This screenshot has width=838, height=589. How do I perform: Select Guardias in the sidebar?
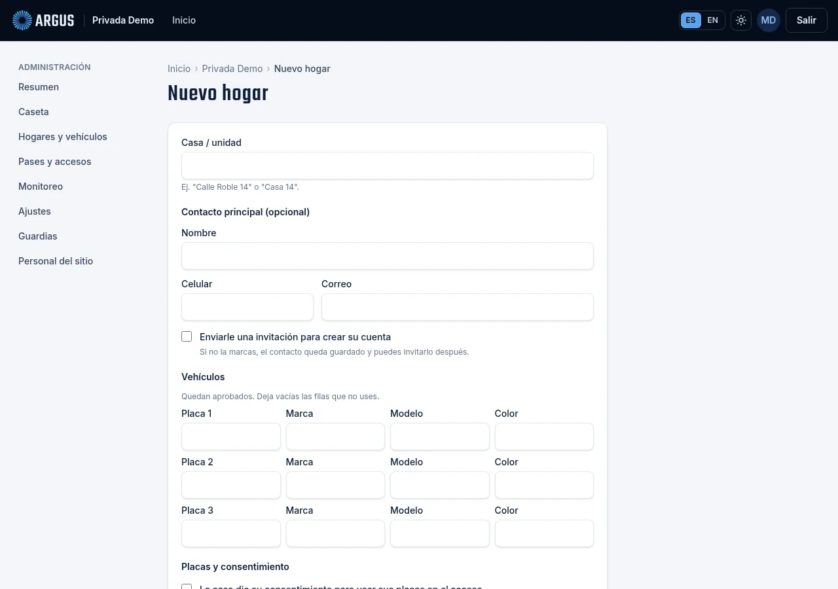click(x=38, y=236)
